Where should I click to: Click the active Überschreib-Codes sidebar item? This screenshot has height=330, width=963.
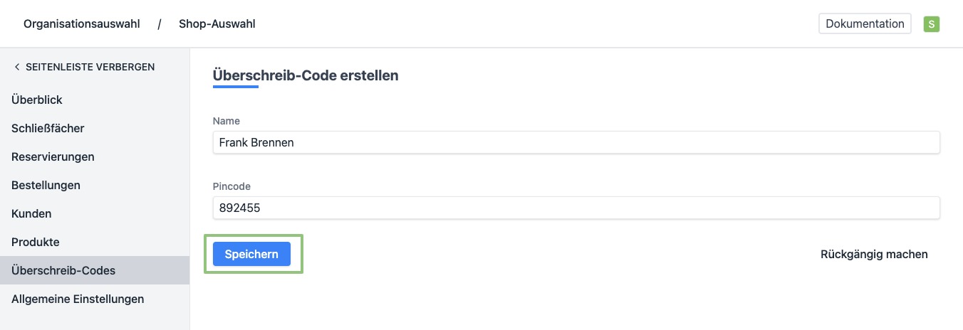63,271
